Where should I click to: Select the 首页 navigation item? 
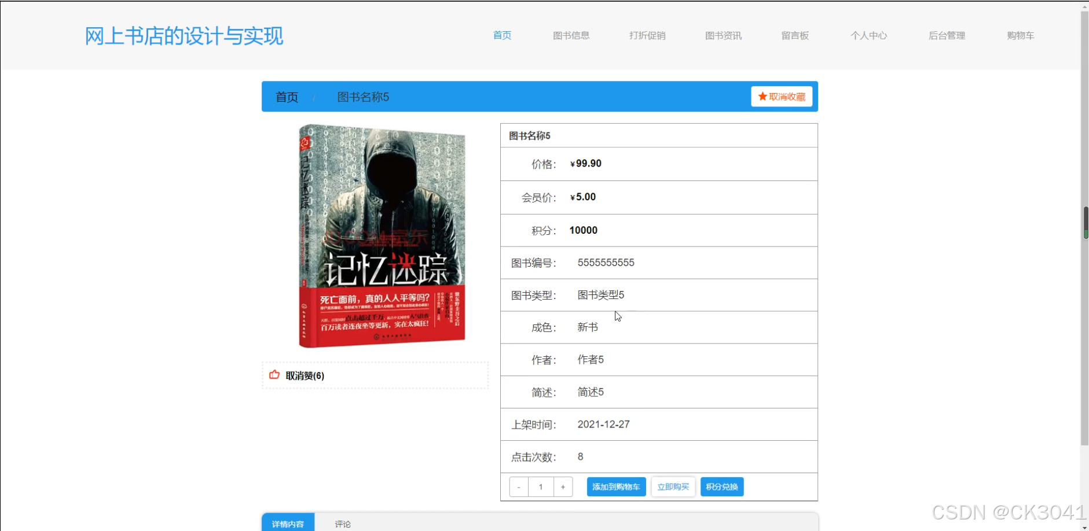click(x=502, y=35)
